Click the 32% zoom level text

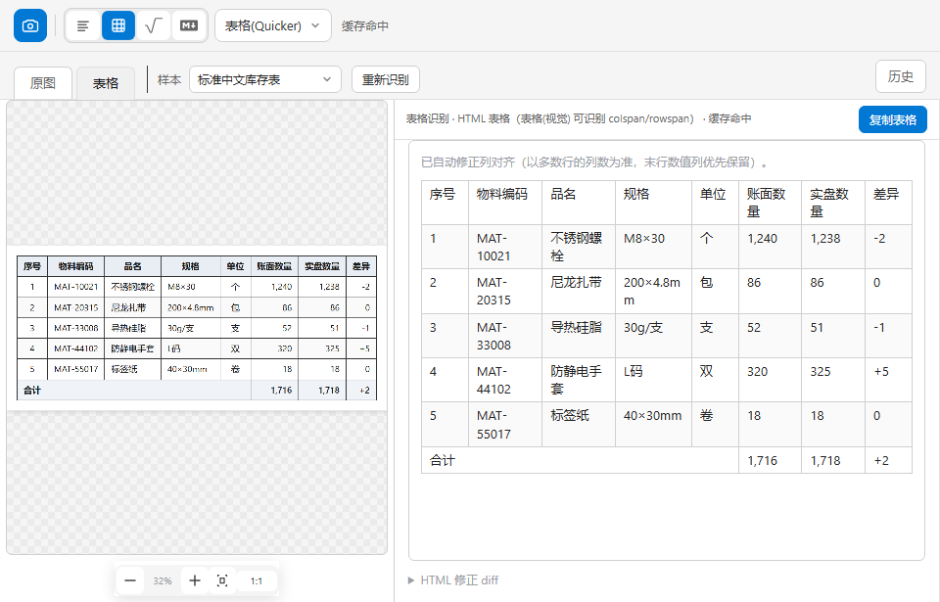click(x=163, y=581)
